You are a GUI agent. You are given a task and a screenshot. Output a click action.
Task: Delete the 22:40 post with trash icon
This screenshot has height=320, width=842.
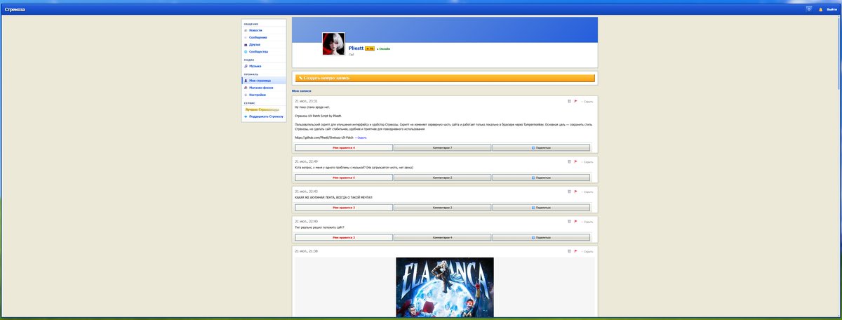point(569,221)
